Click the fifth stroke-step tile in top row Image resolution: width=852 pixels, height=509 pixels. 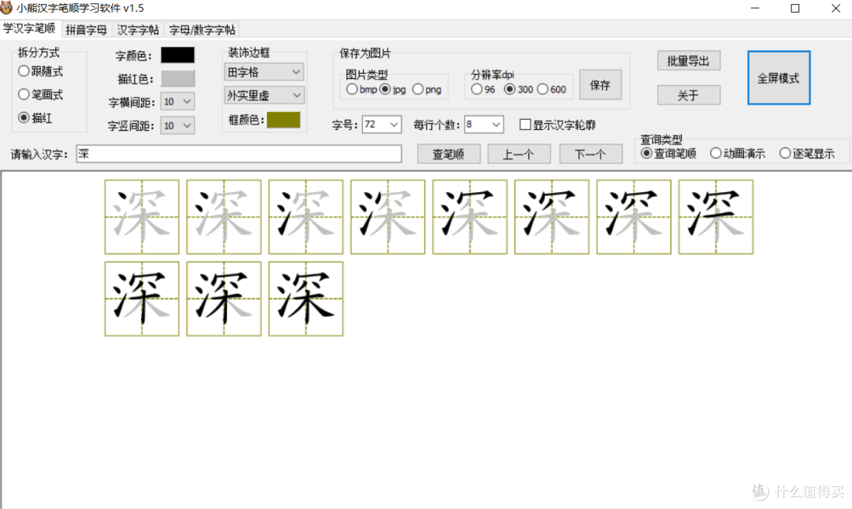click(470, 217)
